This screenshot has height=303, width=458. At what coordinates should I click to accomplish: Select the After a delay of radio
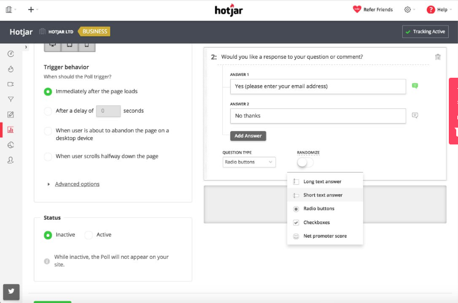pos(48,111)
